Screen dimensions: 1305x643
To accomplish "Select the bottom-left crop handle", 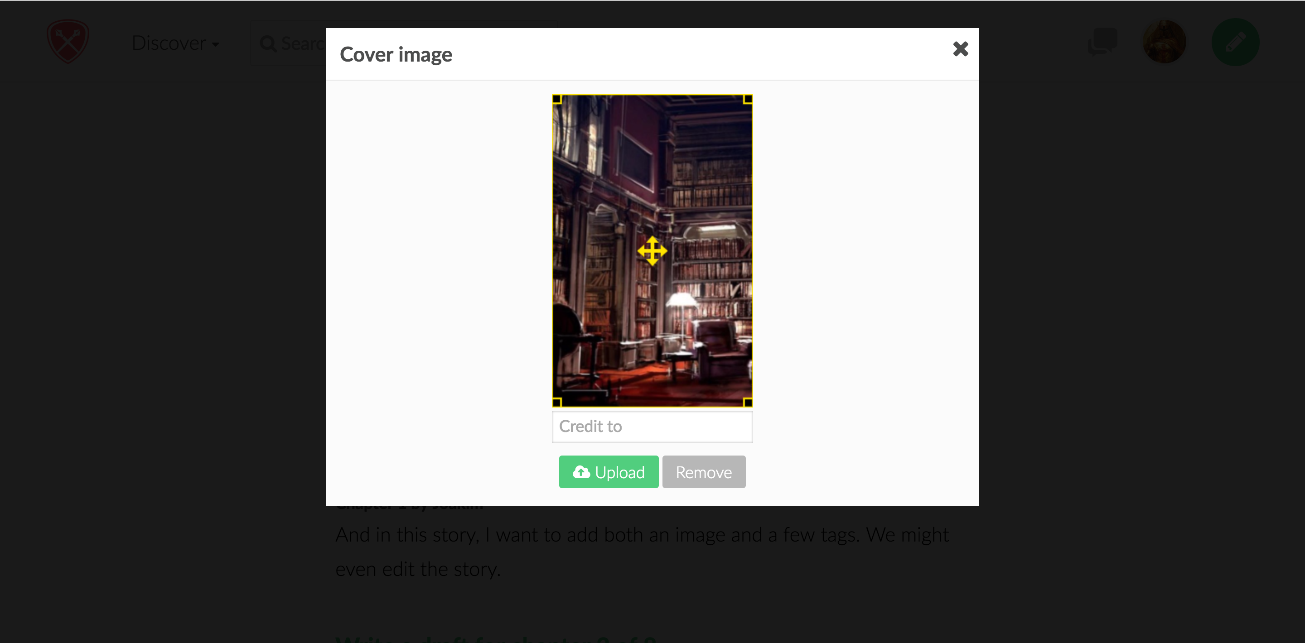I will coord(557,403).
